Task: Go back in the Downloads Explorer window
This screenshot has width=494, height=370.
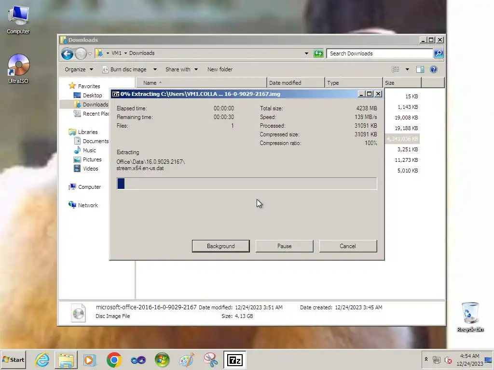Action: click(x=67, y=54)
